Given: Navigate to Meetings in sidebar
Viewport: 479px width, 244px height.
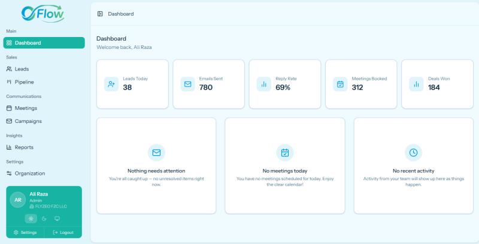Looking at the screenshot, I should point(44,109).
